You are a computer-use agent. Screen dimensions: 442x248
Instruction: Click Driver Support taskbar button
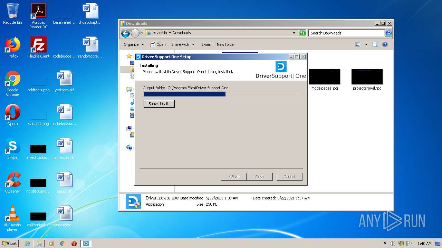[86, 244]
